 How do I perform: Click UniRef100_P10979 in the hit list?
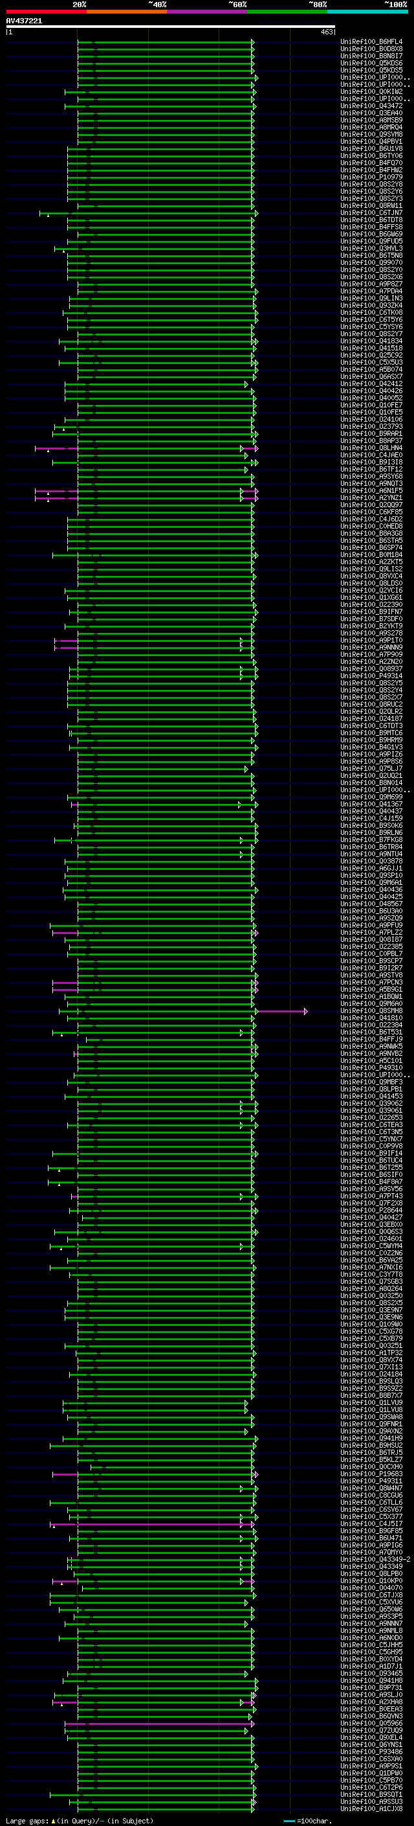tap(371, 177)
